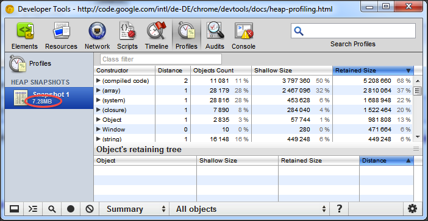Open the Elements panel
The image size is (428, 221).
(24, 35)
